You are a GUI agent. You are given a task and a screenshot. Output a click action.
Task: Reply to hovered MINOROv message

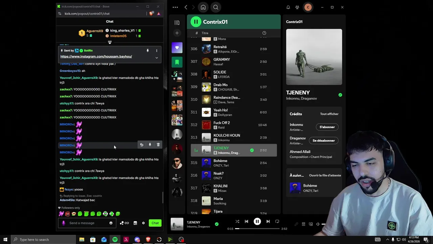[142, 145]
